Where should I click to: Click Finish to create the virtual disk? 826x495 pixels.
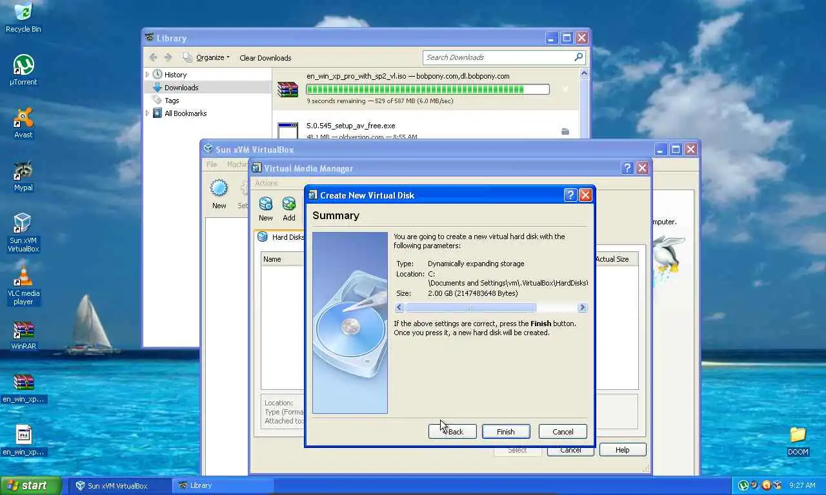point(506,432)
